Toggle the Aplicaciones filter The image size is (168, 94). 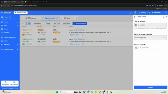(x=66, y=23)
